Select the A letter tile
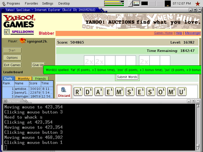203x152 pixels. tap(99, 92)
